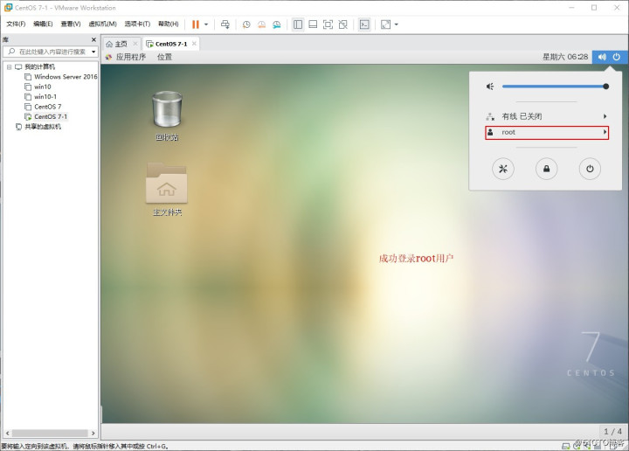Expand the 有线 已关闭 submenu arrow
The width and height of the screenshot is (629, 451).
tap(605, 116)
